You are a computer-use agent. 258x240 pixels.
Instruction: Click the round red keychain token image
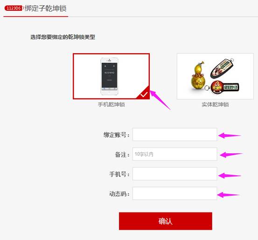click(x=224, y=87)
